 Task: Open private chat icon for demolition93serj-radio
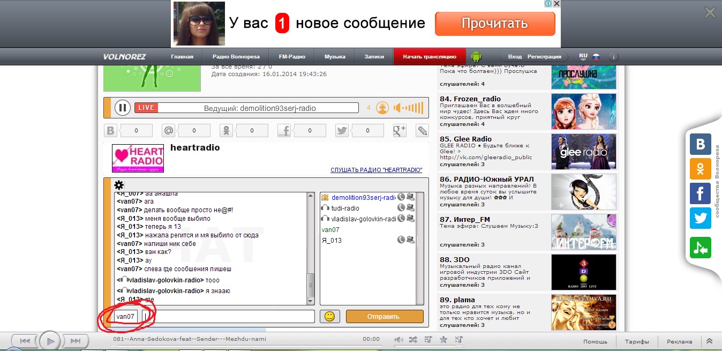(411, 197)
